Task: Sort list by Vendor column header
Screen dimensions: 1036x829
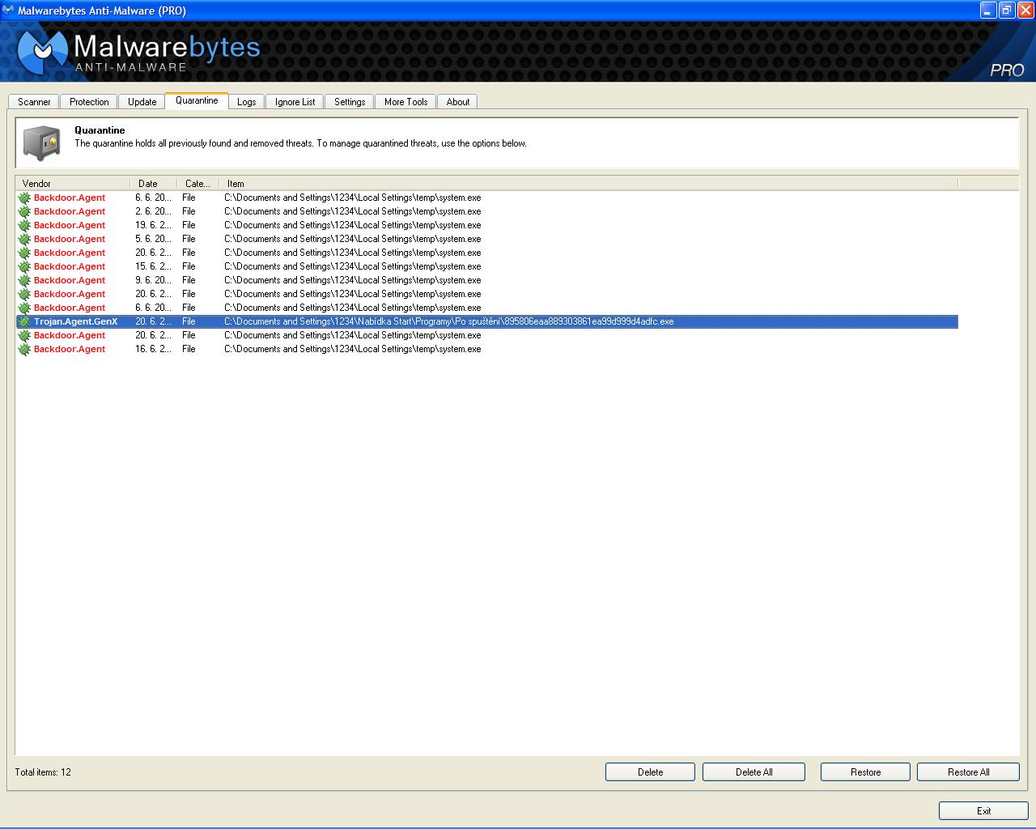Action: tap(73, 184)
